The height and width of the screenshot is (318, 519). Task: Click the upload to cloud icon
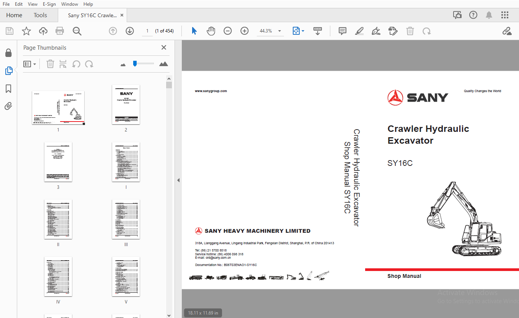(43, 31)
